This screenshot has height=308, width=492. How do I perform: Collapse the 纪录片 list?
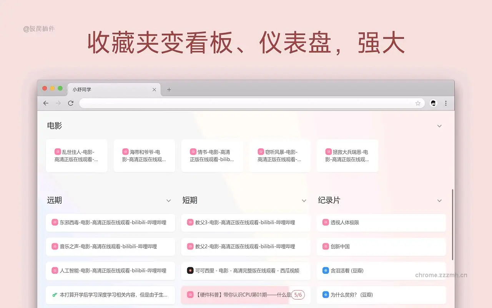(x=439, y=201)
